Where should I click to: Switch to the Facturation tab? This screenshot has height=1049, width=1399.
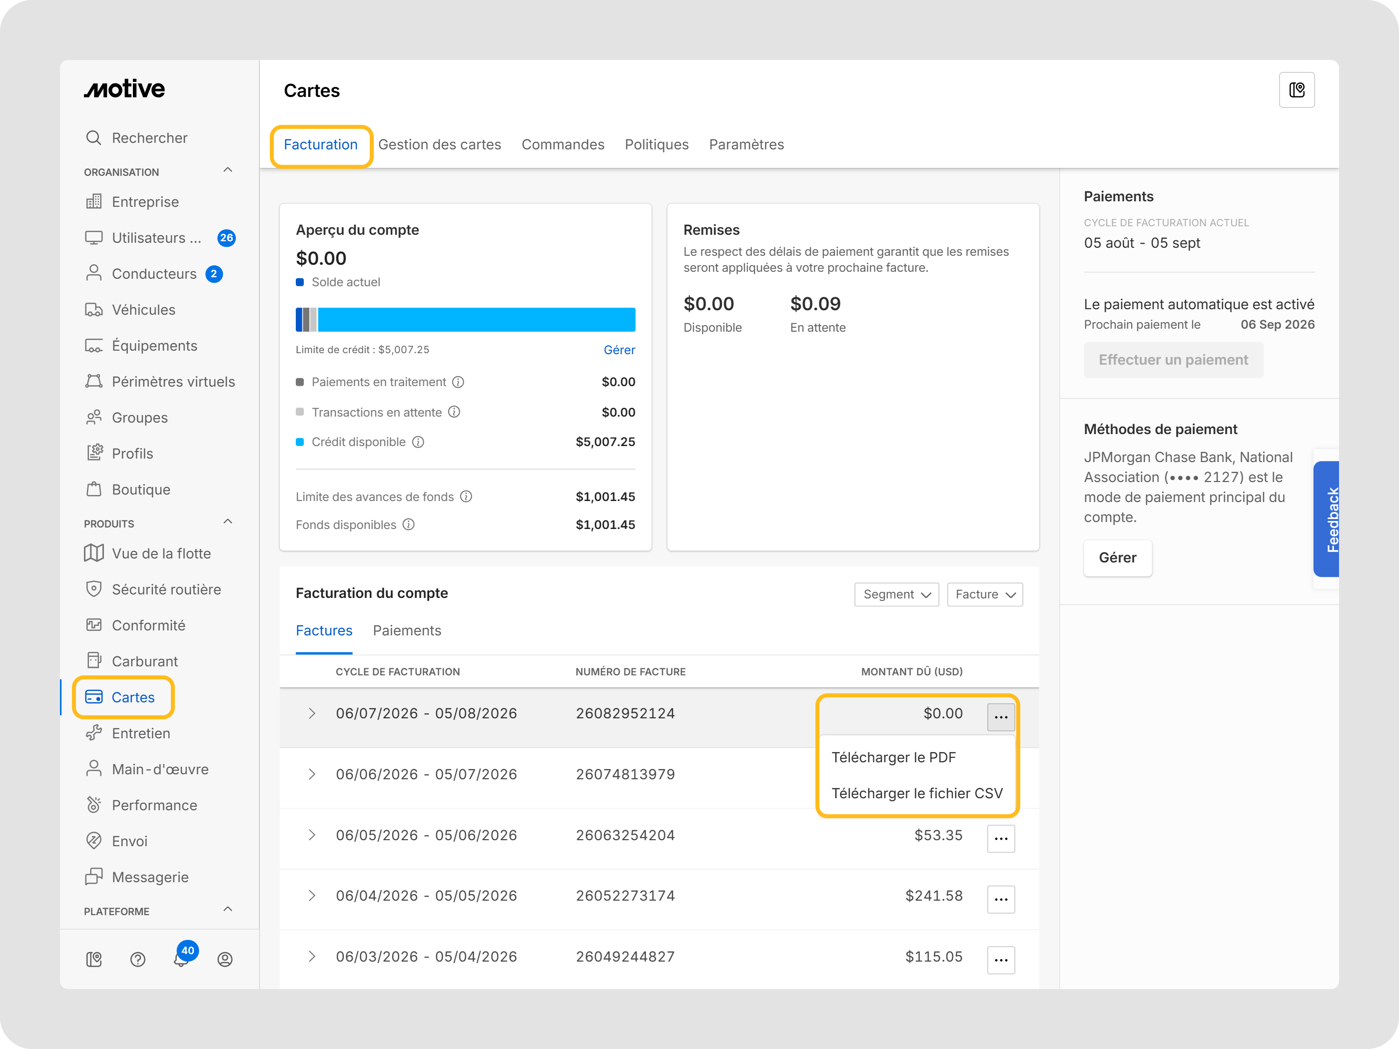(321, 145)
